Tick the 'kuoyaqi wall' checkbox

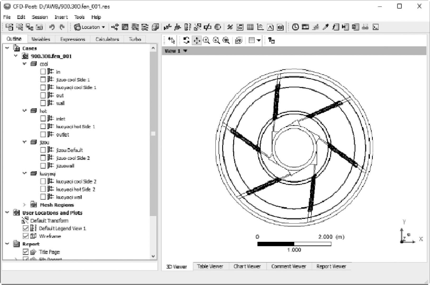[x=43, y=197]
